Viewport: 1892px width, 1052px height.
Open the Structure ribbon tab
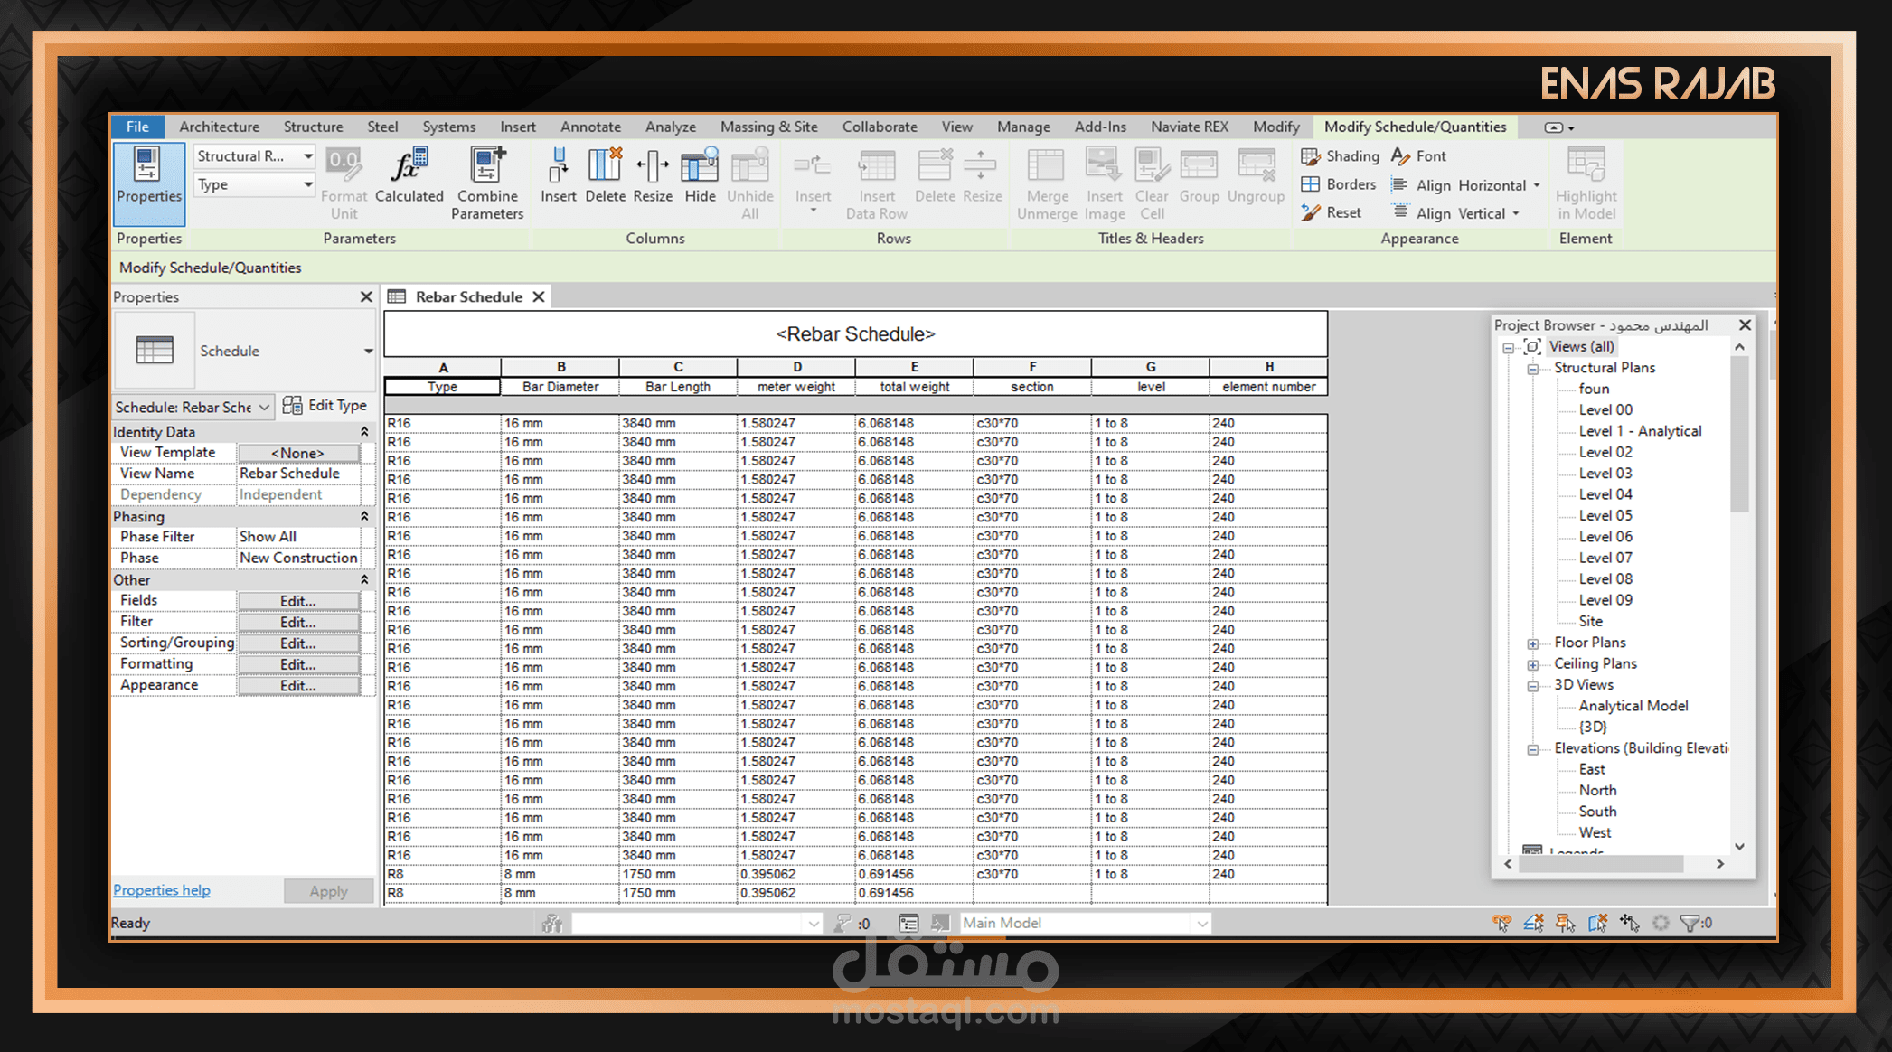[x=313, y=127]
